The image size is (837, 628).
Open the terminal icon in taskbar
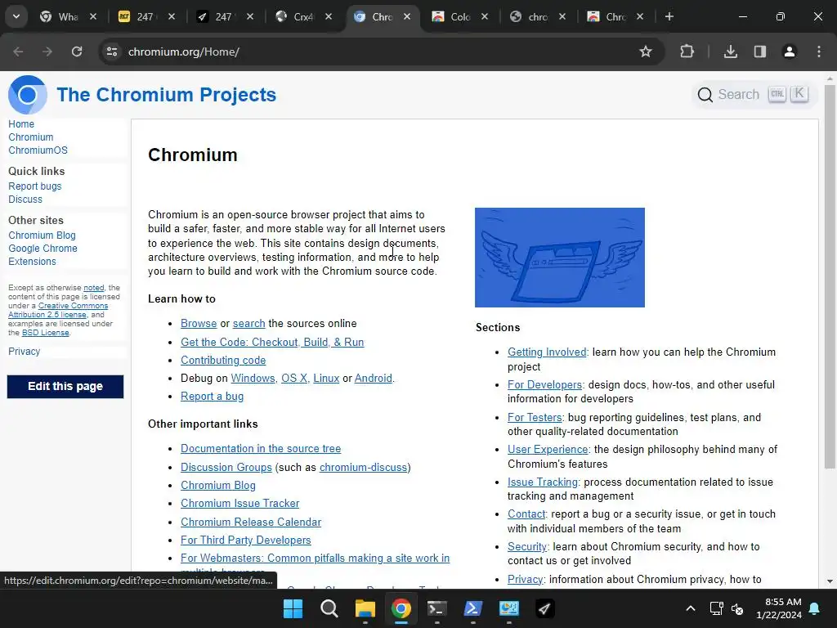[436, 608]
